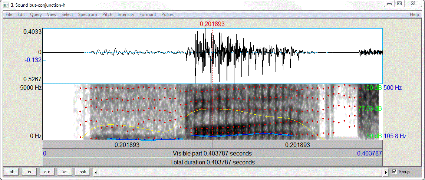Click the 'bak' zoom button
This screenshot has width=425, height=180.
click(x=82, y=172)
